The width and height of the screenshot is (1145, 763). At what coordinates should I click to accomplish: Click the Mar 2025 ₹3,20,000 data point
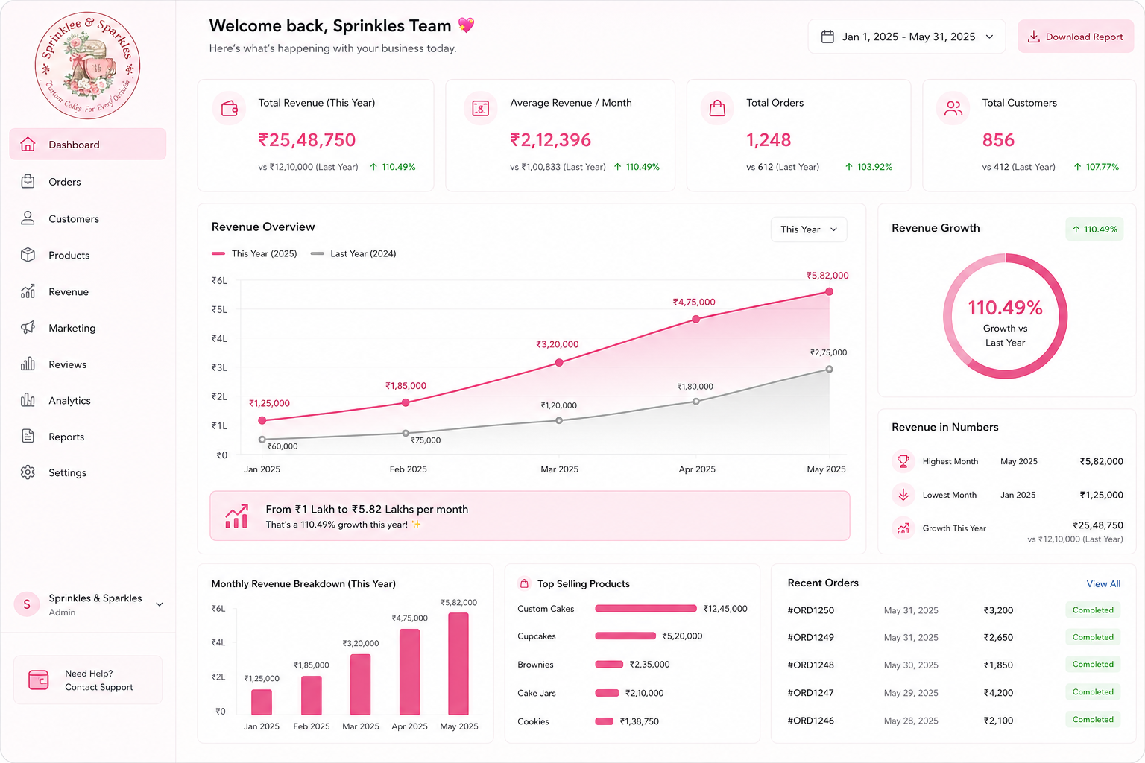click(559, 363)
